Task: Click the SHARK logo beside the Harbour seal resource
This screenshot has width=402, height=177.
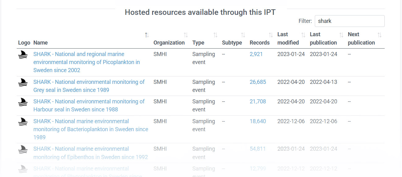Action: pos(23,102)
